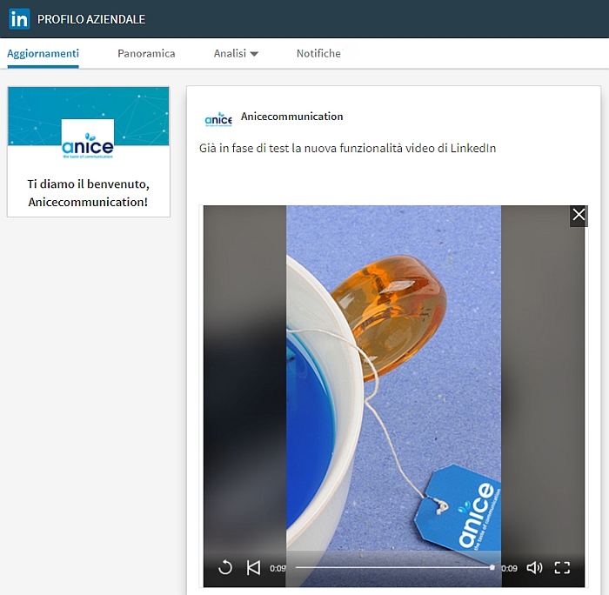The width and height of the screenshot is (609, 595).
Task: Click the welcome text 'Ti diamo il benvenuto'
Action: (88, 184)
